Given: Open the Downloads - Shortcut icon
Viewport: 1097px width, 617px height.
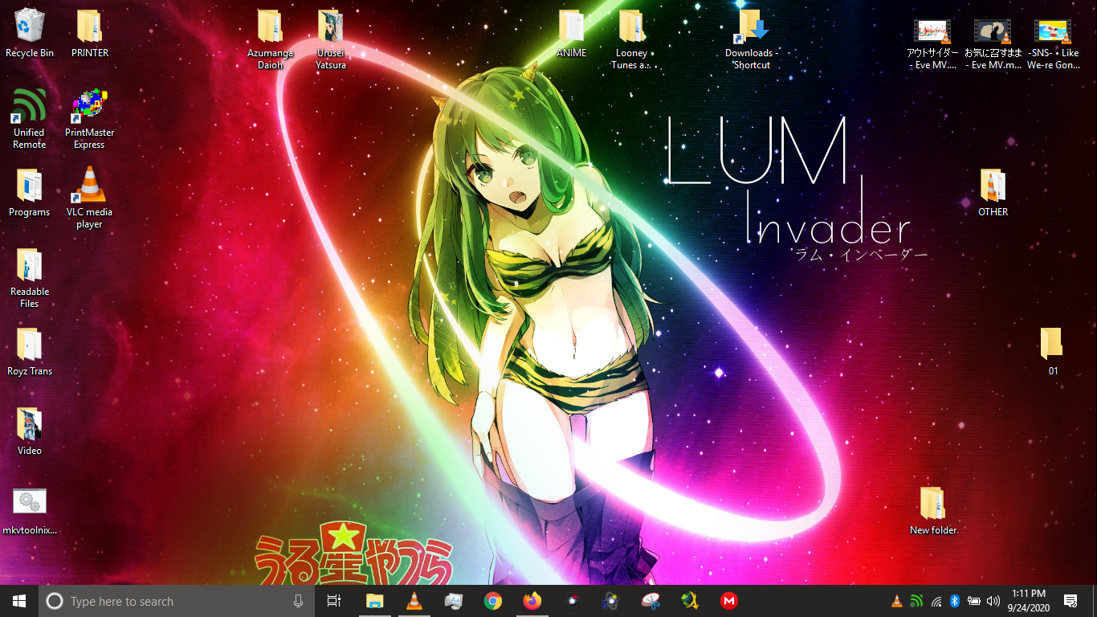Looking at the screenshot, I should pos(752,39).
